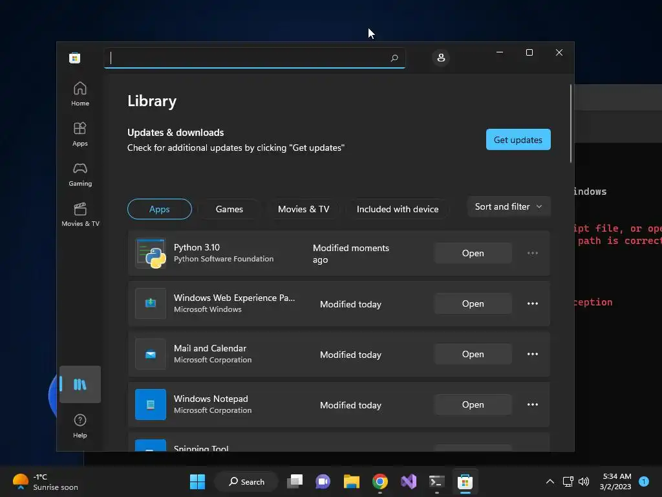Open the Gaming section in sidebar
The image size is (662, 497).
80,174
